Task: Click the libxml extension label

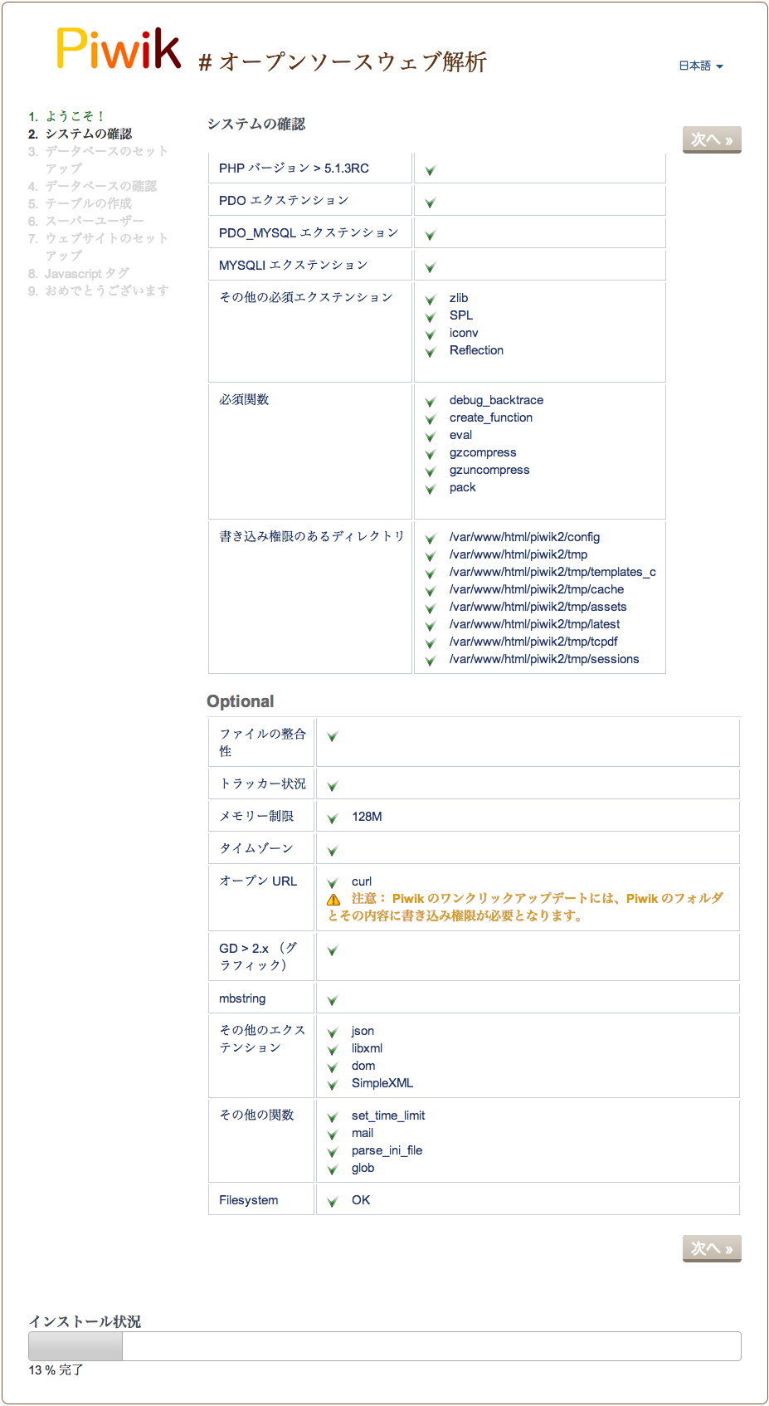Action: pyautogui.click(x=367, y=1048)
